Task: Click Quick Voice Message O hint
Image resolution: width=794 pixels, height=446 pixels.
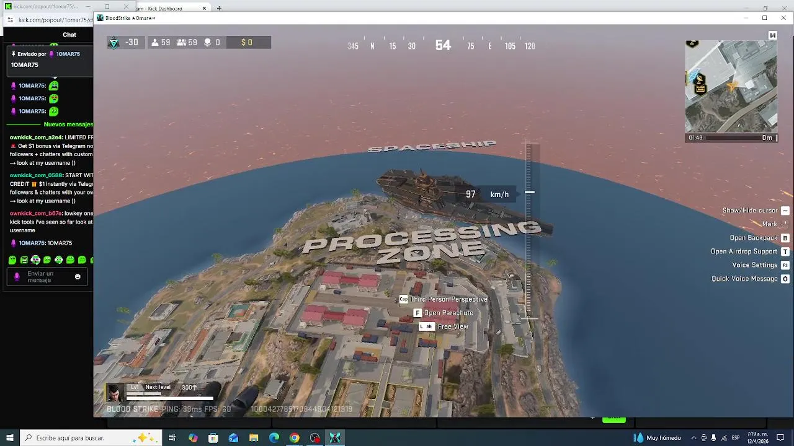Action: click(750, 279)
